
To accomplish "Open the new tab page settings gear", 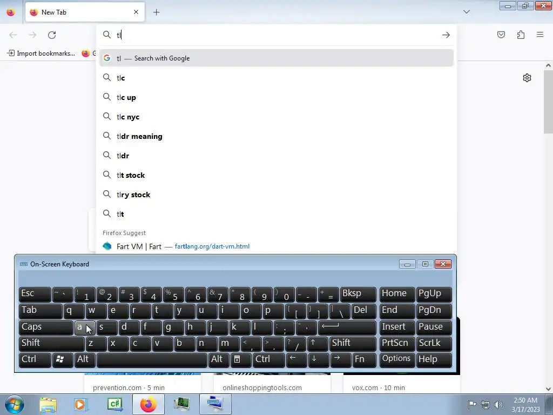I will click(527, 78).
